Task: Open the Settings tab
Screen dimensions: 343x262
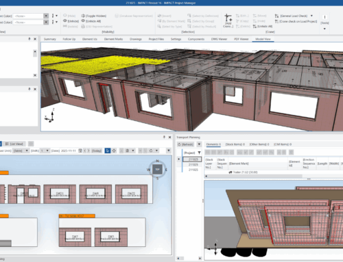Action: coord(176,39)
